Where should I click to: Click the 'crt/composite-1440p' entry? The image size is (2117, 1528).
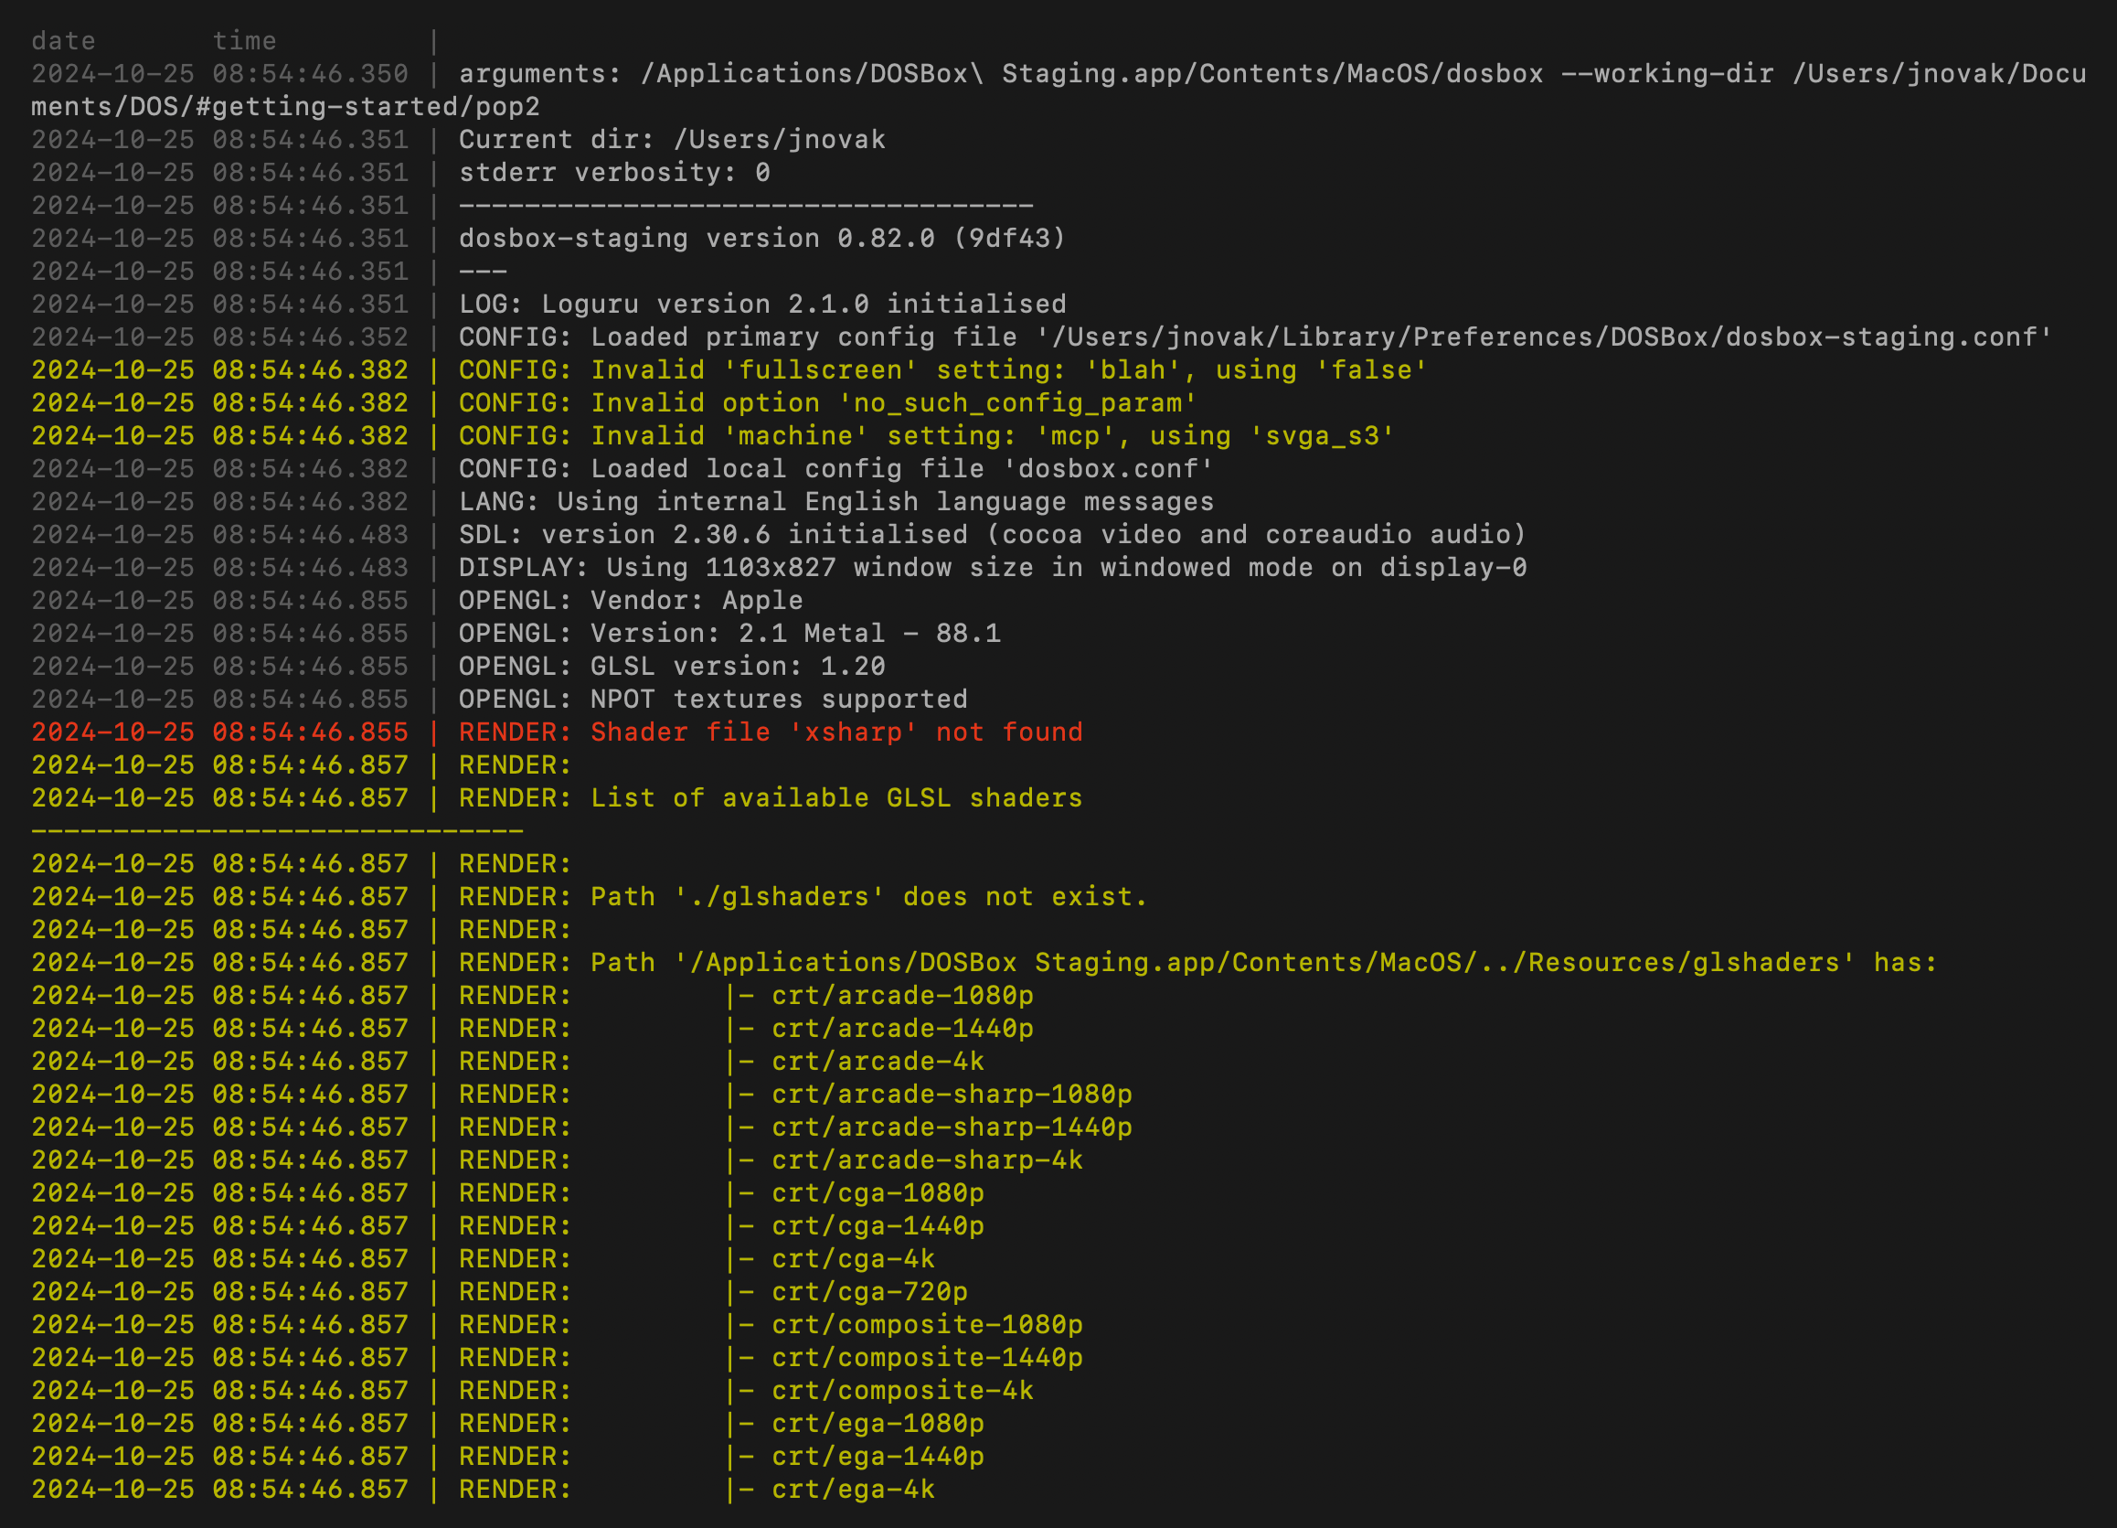click(927, 1358)
